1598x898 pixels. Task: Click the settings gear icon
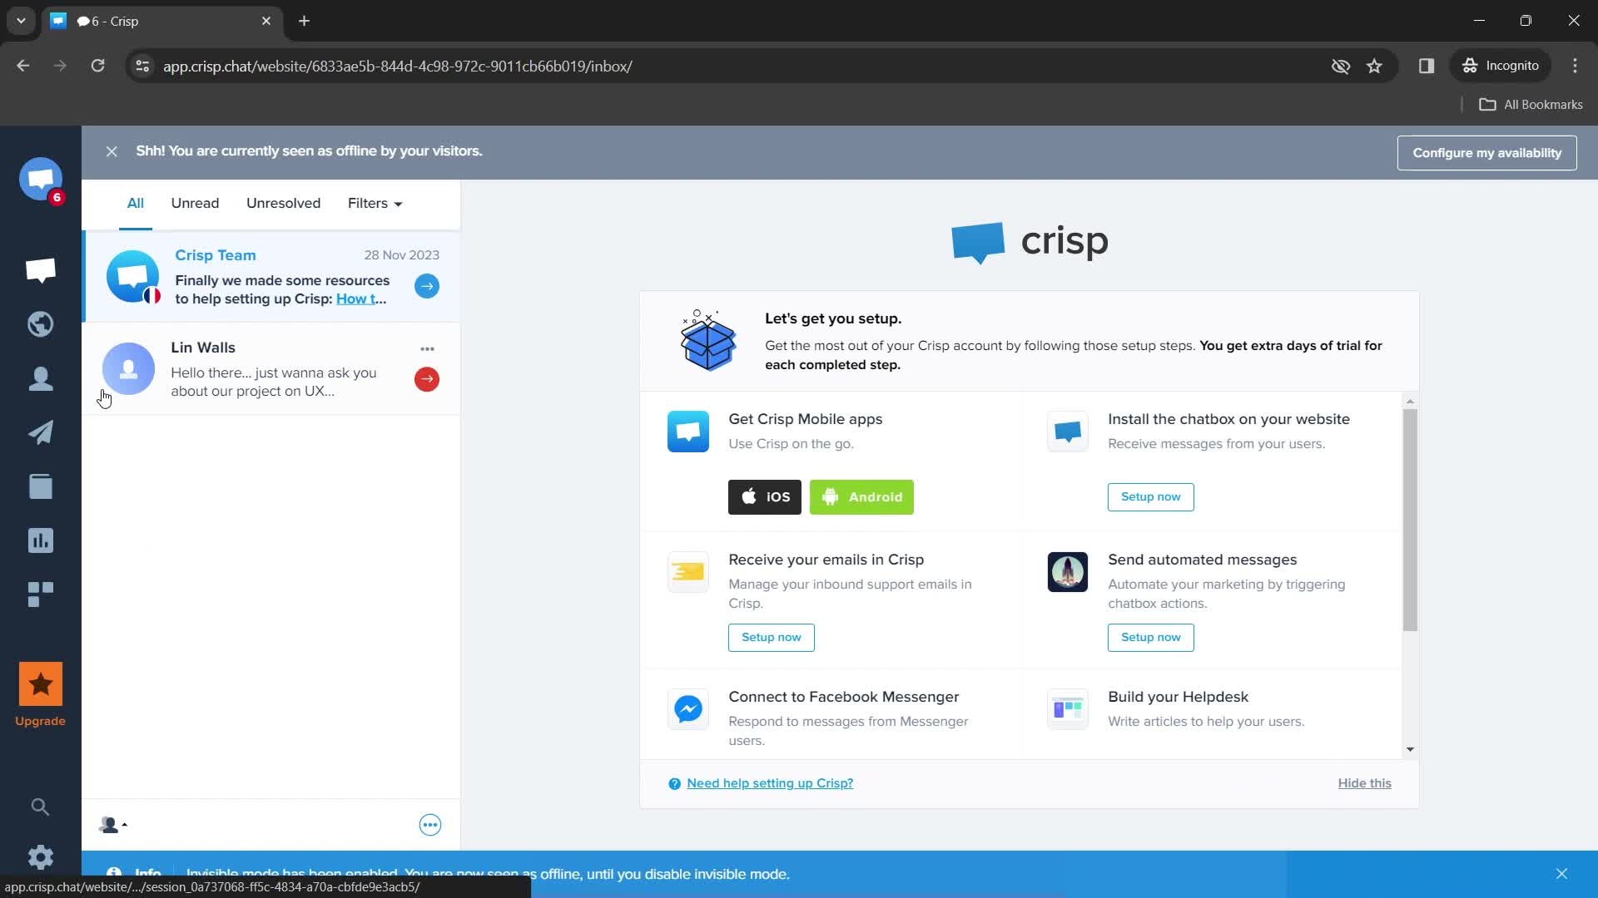(41, 857)
